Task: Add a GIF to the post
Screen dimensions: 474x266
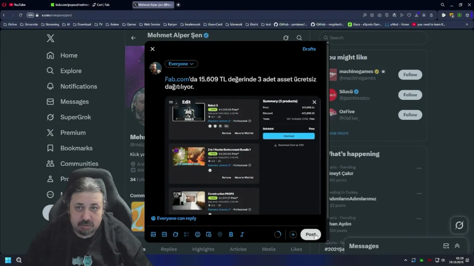Action: 164,235
